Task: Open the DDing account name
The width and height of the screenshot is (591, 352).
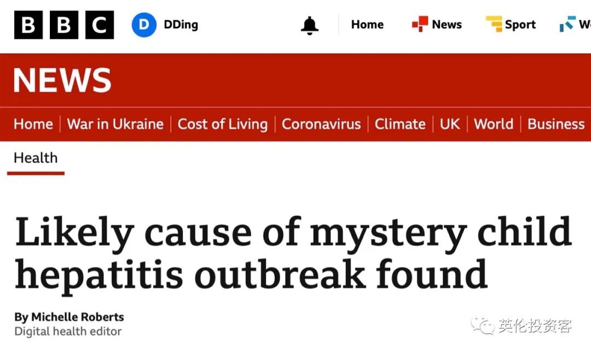Action: (x=181, y=25)
